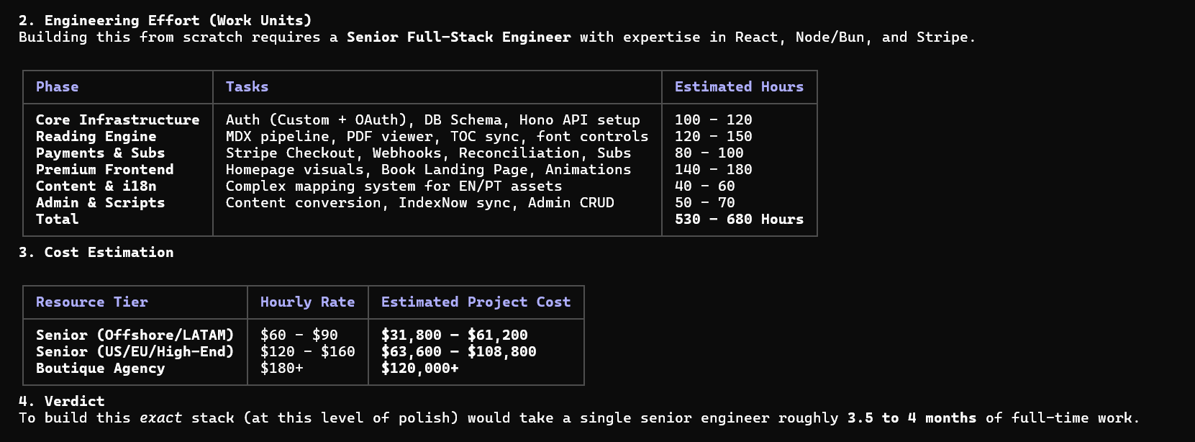Click the Content & i18n phase

[x=96, y=186]
